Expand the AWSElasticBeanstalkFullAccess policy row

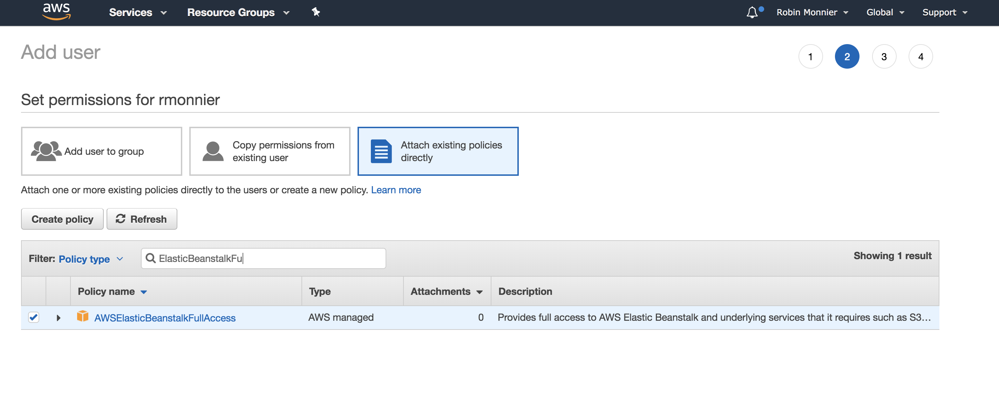(58, 317)
